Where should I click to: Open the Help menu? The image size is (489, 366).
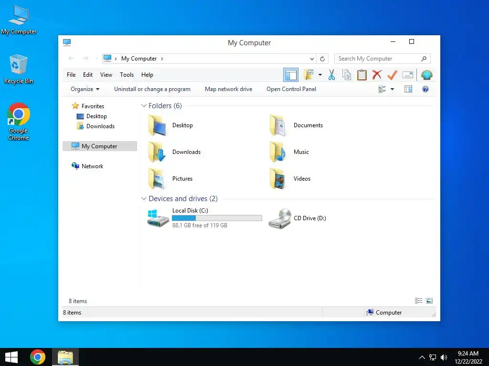click(x=147, y=75)
